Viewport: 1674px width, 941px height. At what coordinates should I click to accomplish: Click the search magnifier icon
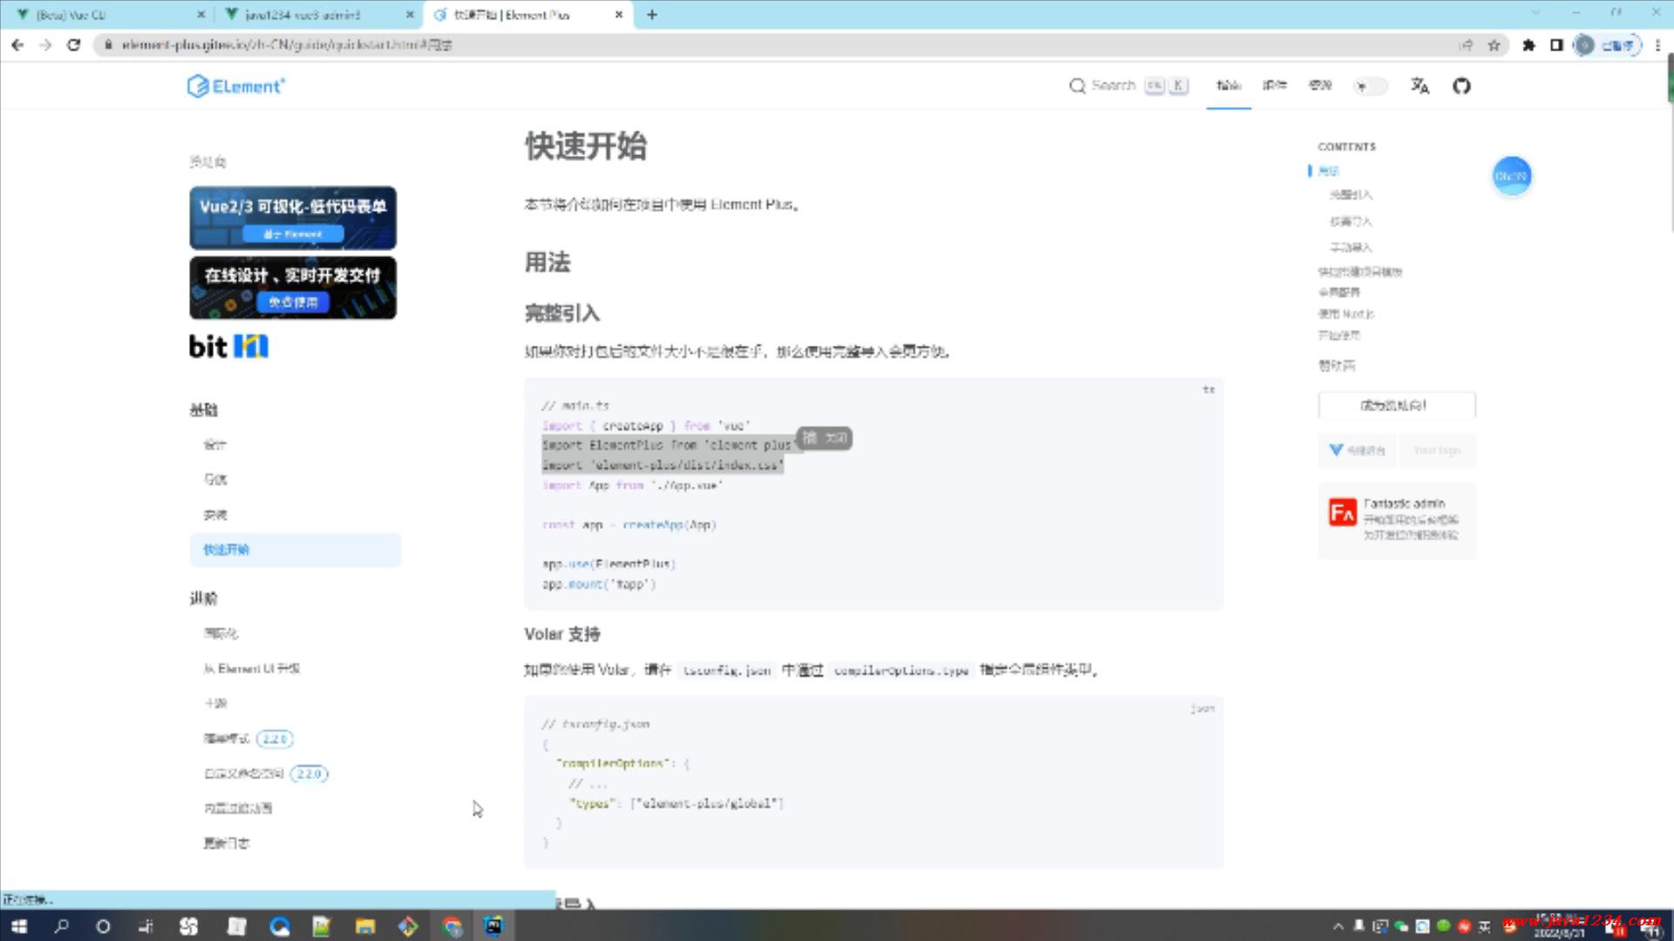[1077, 85]
